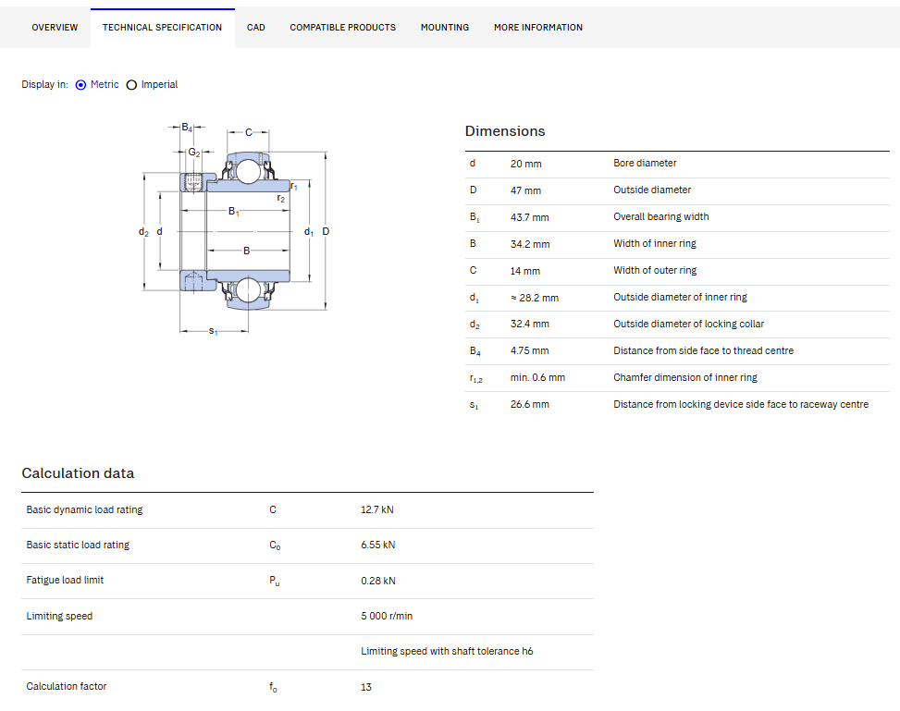
Task: Click the '4.75 mm' thread centre value
Action: [529, 350]
